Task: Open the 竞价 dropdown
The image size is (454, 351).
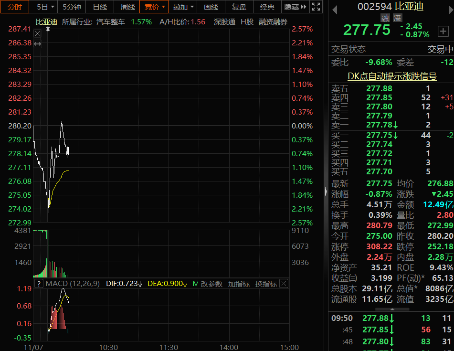Action: tap(154, 7)
